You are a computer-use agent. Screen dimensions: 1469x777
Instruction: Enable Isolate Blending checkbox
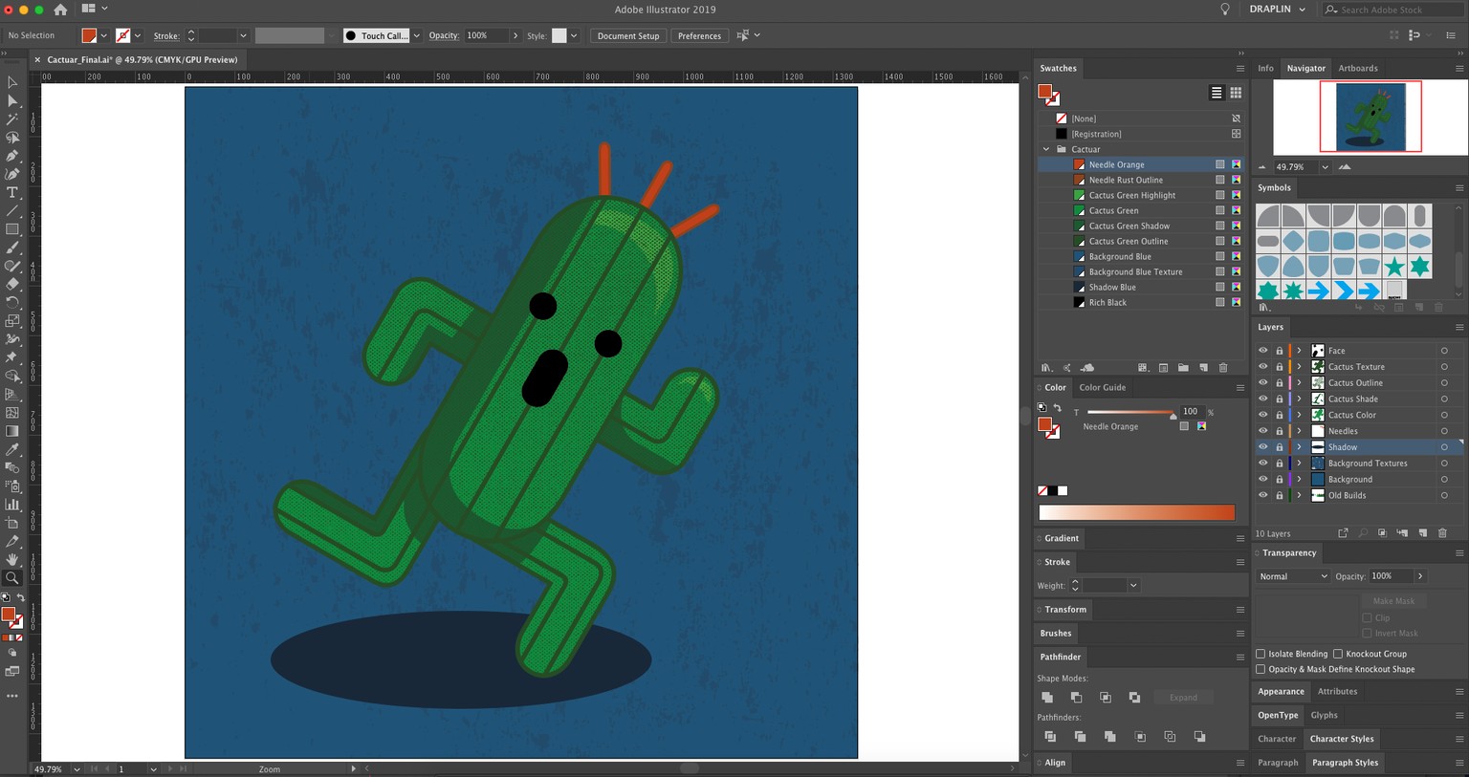point(1261,654)
